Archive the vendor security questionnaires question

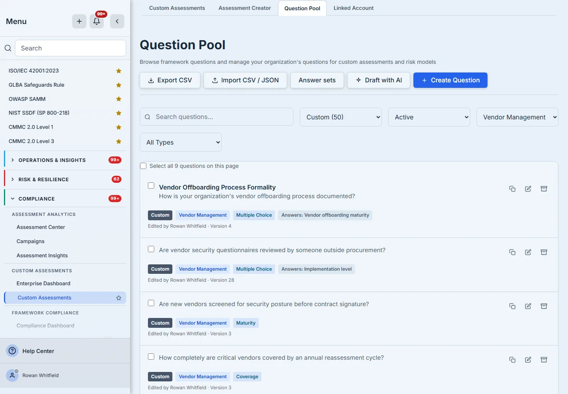click(544, 252)
